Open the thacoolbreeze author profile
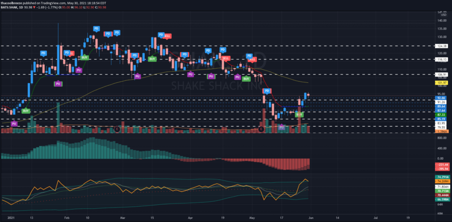Viewport: 452px width, 222px height. 16,3
